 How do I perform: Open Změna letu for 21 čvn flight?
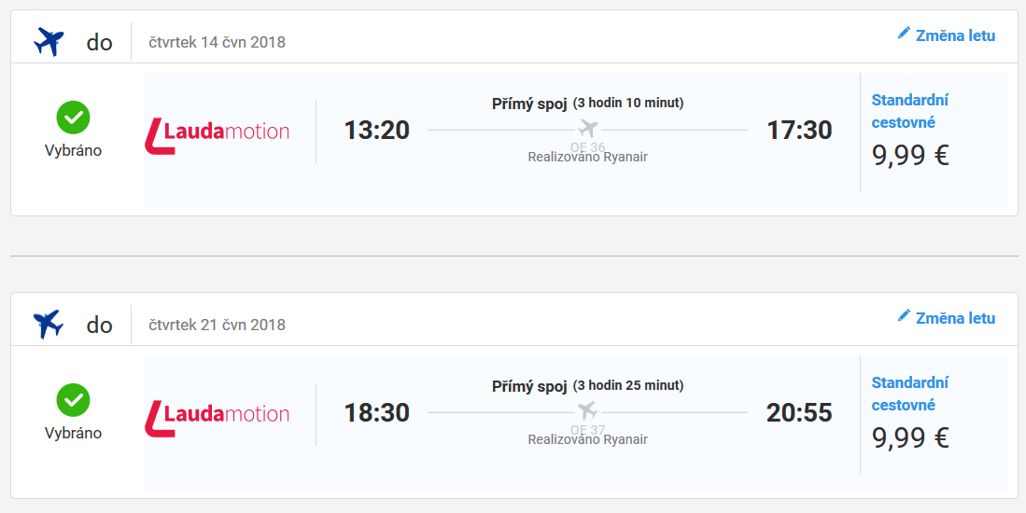tap(955, 318)
